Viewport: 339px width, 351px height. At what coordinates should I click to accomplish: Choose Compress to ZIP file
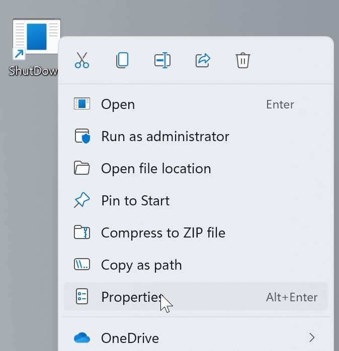point(163,233)
